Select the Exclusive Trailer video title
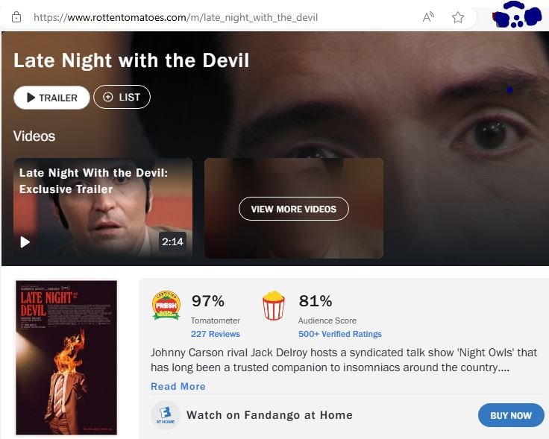This screenshot has width=549, height=439. (93, 180)
